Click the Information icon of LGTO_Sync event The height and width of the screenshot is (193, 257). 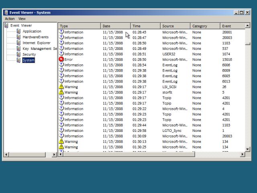tap(61, 130)
